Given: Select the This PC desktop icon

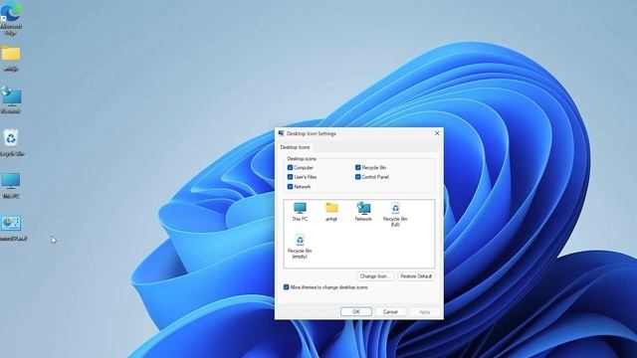Looking at the screenshot, I should click(x=11, y=185).
